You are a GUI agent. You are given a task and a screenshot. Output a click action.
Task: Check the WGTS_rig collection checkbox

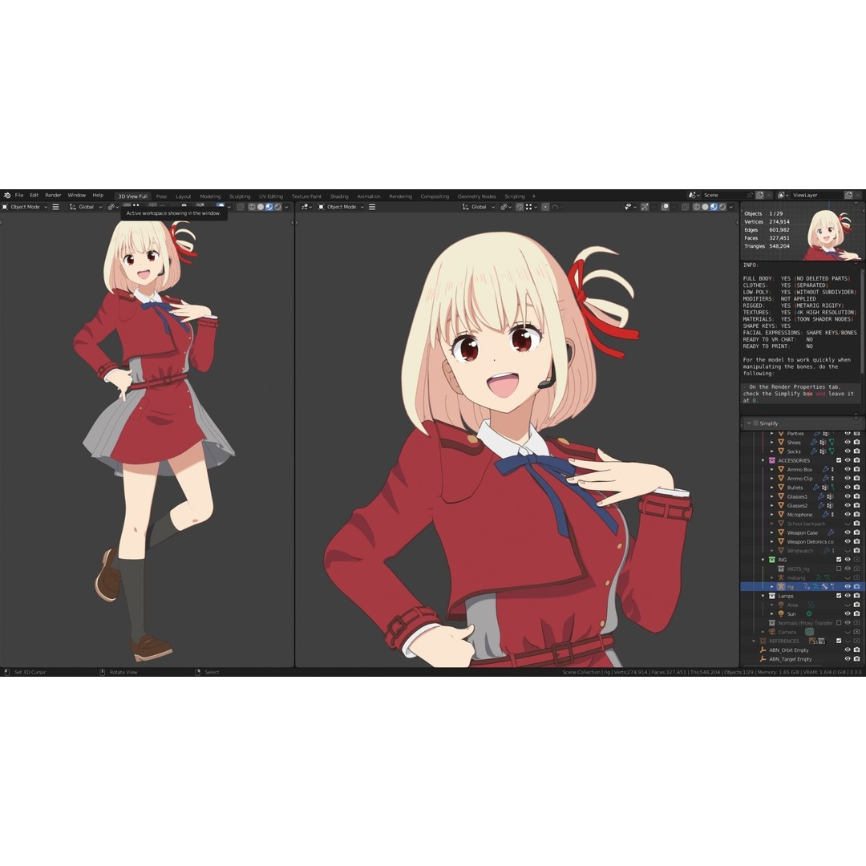pos(839,569)
